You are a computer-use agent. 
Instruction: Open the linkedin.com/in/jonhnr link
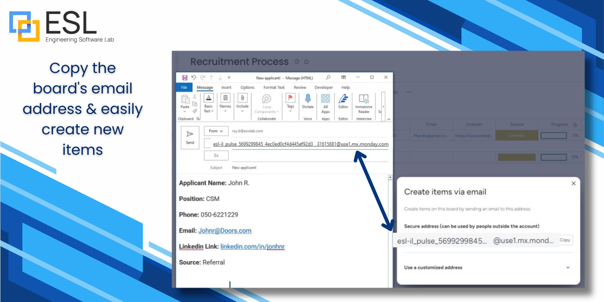point(253,246)
